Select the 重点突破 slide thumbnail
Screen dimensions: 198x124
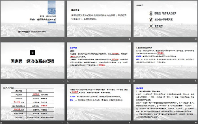click(x=165, y=102)
